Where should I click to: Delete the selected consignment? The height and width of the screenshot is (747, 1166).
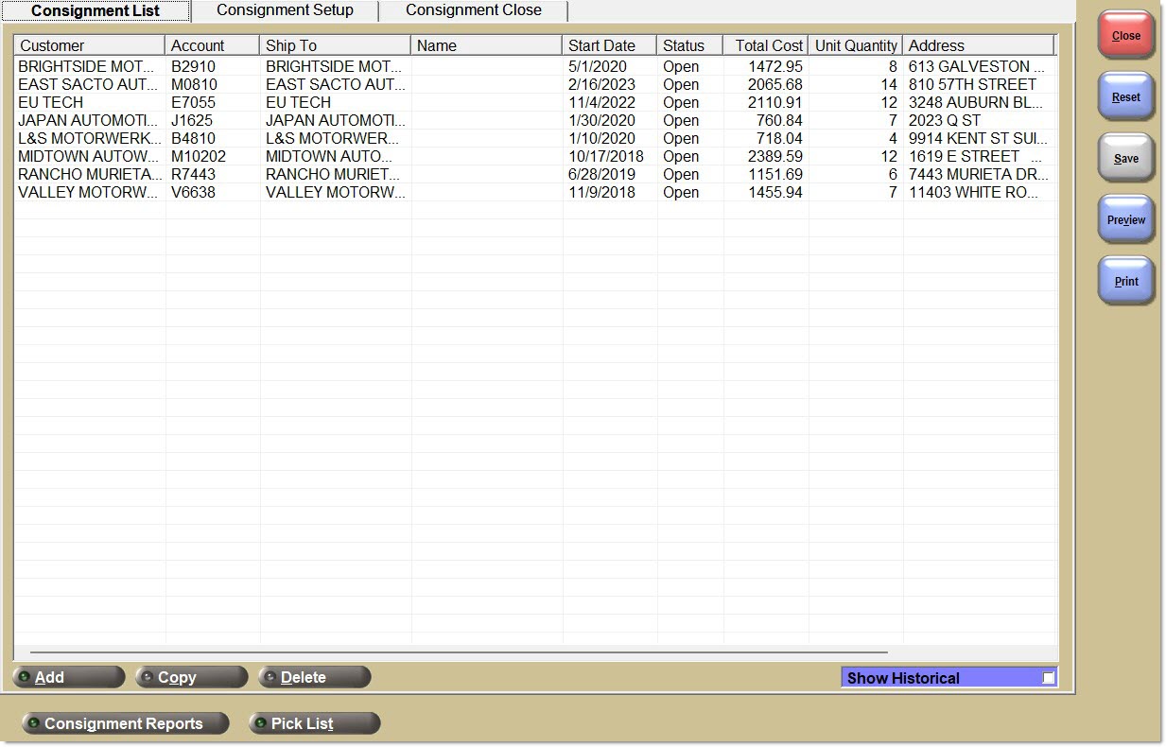314,677
